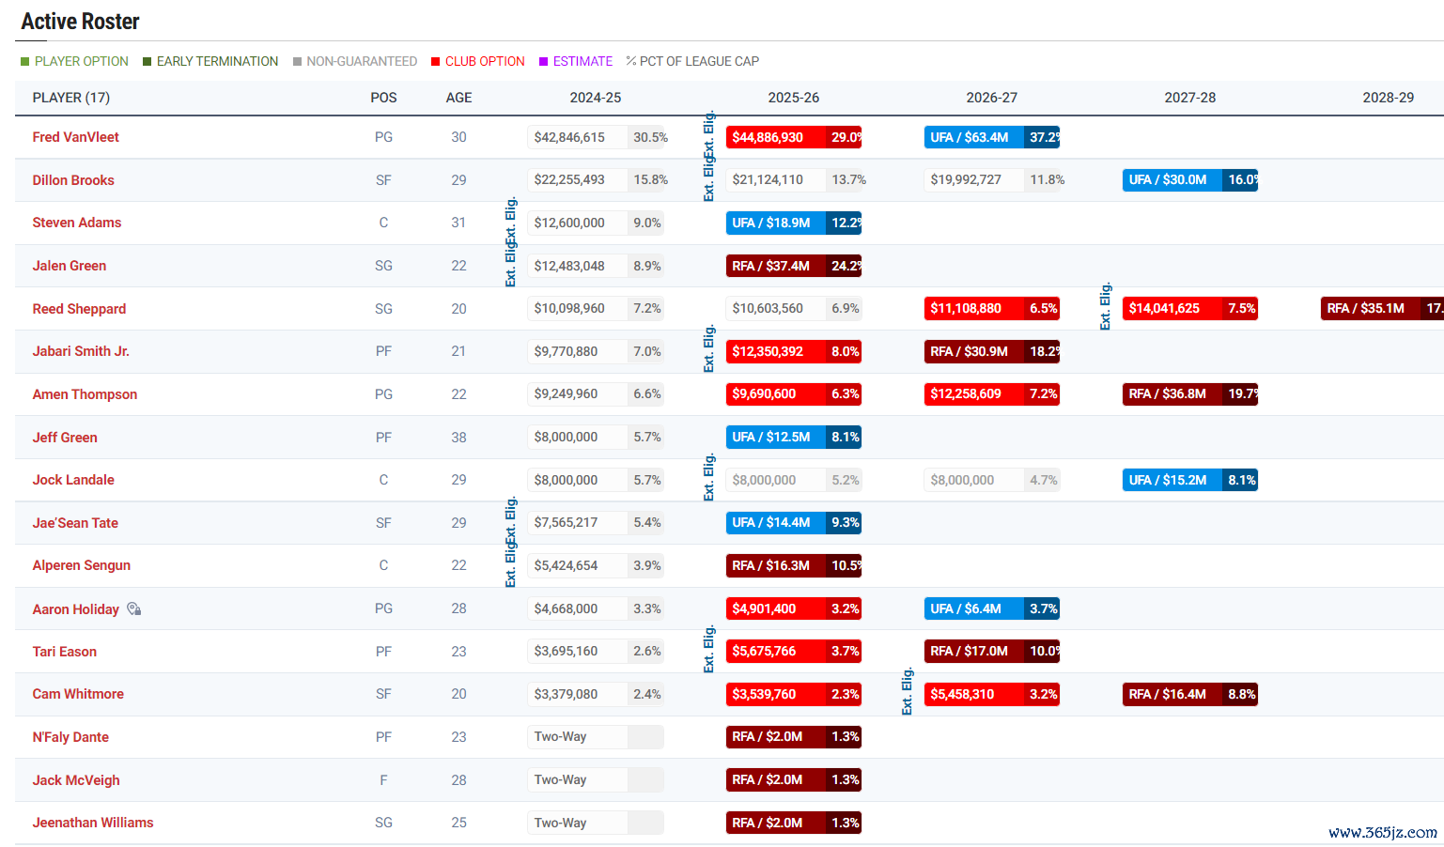Image resolution: width=1444 pixels, height=847 pixels.
Task: Click the purple ESTIMATE legend square
Action: tap(544, 61)
